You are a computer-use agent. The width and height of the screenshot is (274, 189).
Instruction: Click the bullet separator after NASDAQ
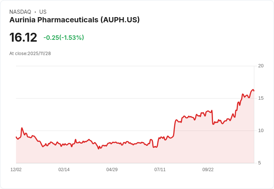[x=35, y=12]
